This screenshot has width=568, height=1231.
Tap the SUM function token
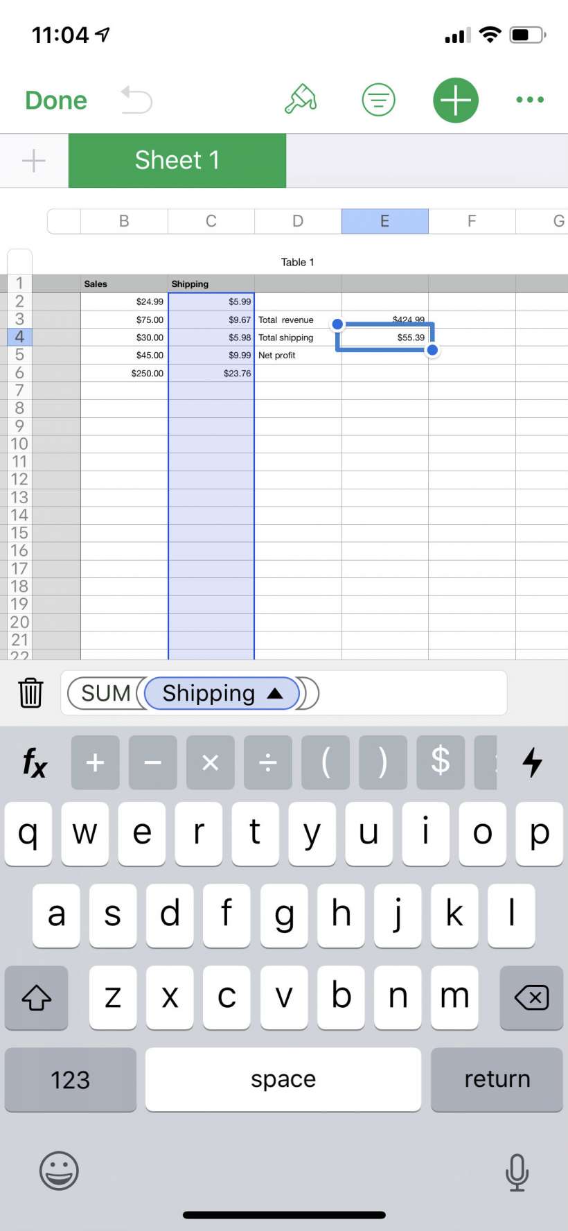(x=106, y=693)
